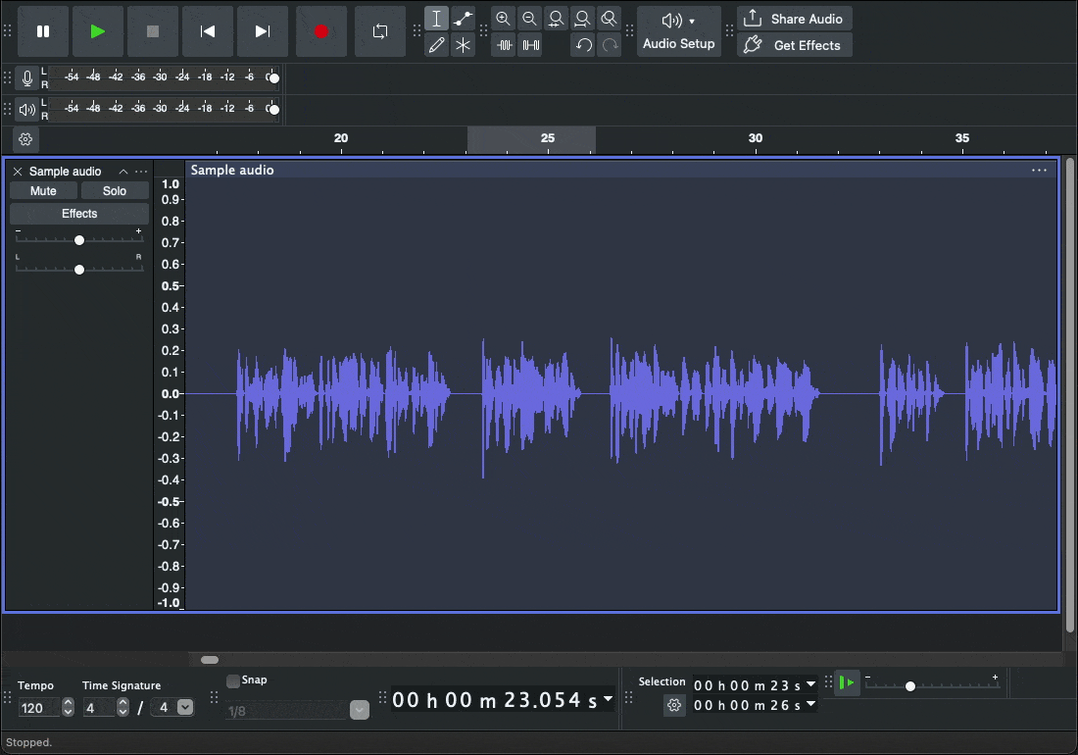Open the time signature denominator dropdown
Image resolution: width=1078 pixels, height=755 pixels.
pos(184,707)
